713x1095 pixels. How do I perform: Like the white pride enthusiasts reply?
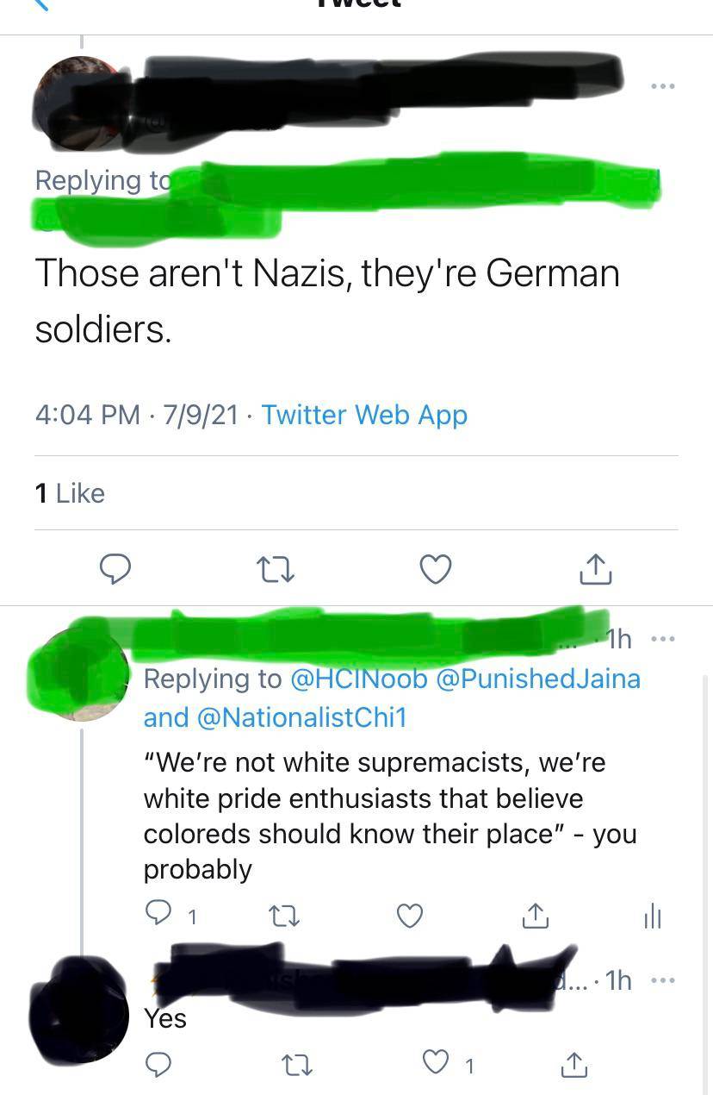(410, 916)
